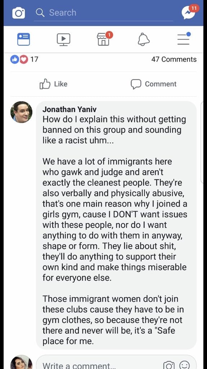Open the Jonathan Yaniv name link

(x=69, y=110)
